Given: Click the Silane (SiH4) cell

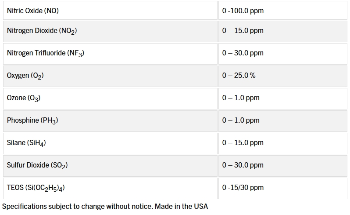Looking at the screenshot, I should tap(26, 143).
